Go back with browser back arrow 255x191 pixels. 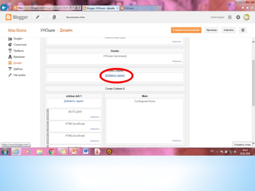click(x=4, y=7)
